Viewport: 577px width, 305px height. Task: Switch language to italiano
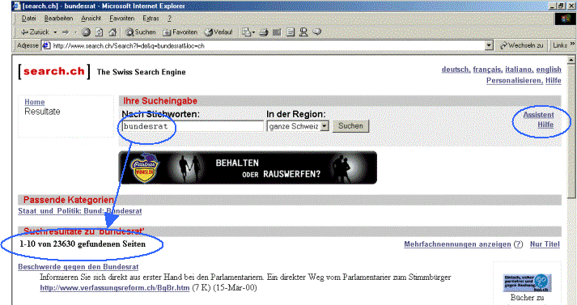click(520, 70)
